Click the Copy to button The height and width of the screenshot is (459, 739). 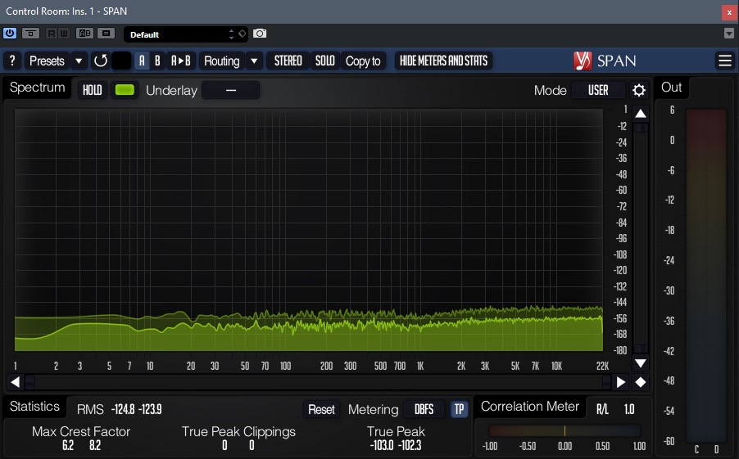point(363,61)
